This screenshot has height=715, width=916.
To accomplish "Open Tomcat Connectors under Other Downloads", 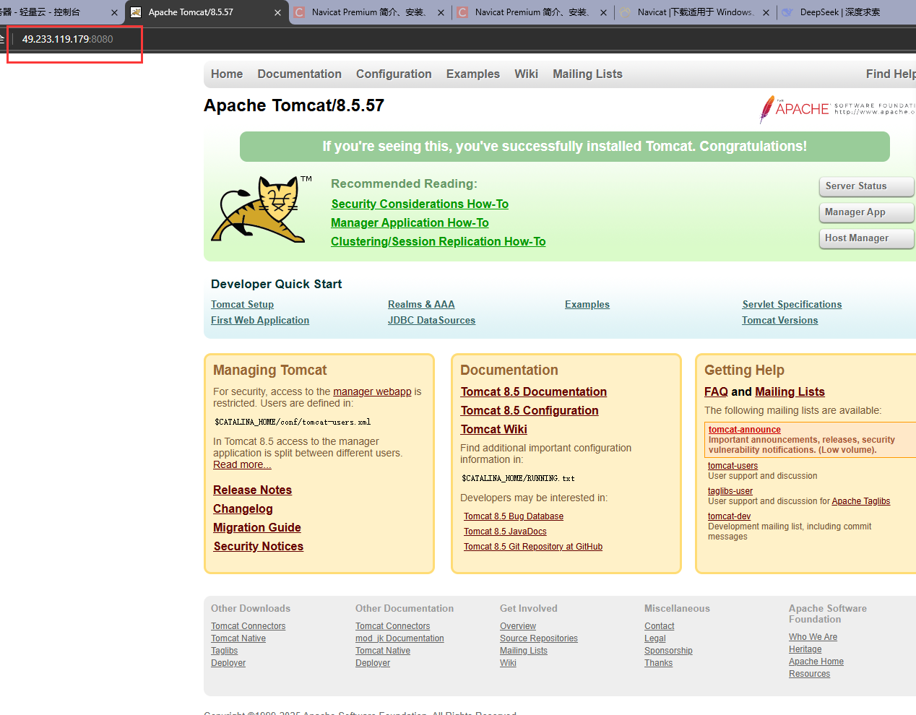I will click(x=248, y=626).
